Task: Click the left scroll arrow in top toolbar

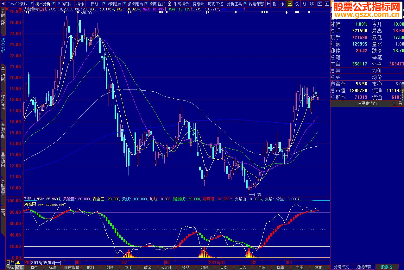Action: (x=3, y=4)
